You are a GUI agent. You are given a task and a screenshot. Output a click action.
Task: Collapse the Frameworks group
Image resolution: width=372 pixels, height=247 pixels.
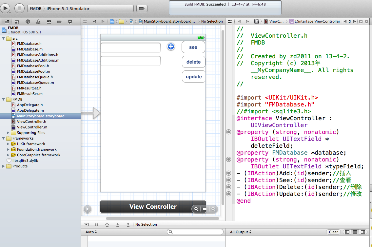tap(3, 138)
